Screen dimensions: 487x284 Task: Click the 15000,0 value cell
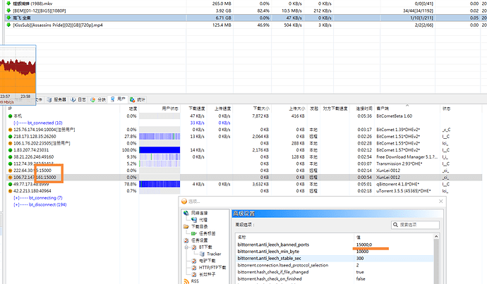click(364, 245)
